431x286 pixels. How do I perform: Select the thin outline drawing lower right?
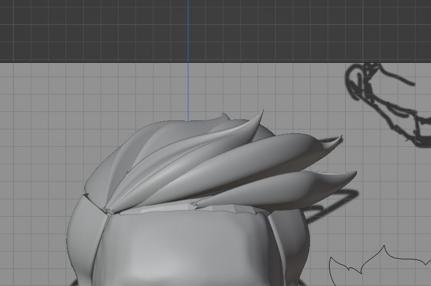click(x=380, y=265)
